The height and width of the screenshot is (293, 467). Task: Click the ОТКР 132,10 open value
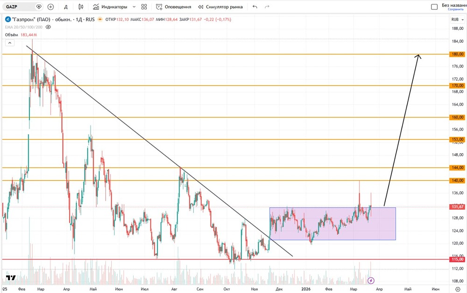pyautogui.click(x=117, y=19)
